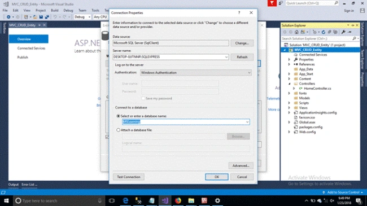Open Firefox from the taskbar

coord(178,200)
